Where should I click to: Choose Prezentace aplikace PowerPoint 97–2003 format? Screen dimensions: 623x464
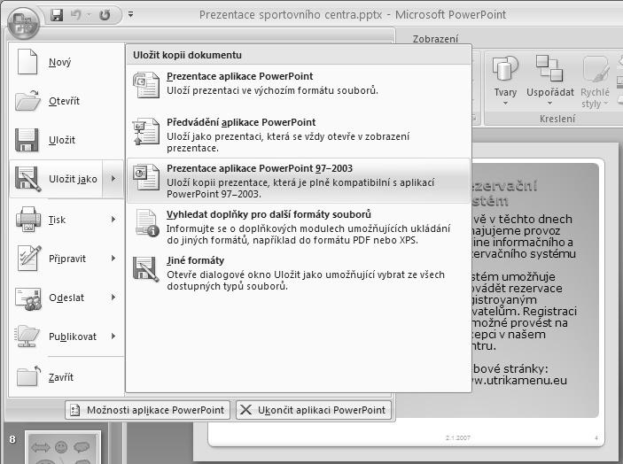(299, 181)
